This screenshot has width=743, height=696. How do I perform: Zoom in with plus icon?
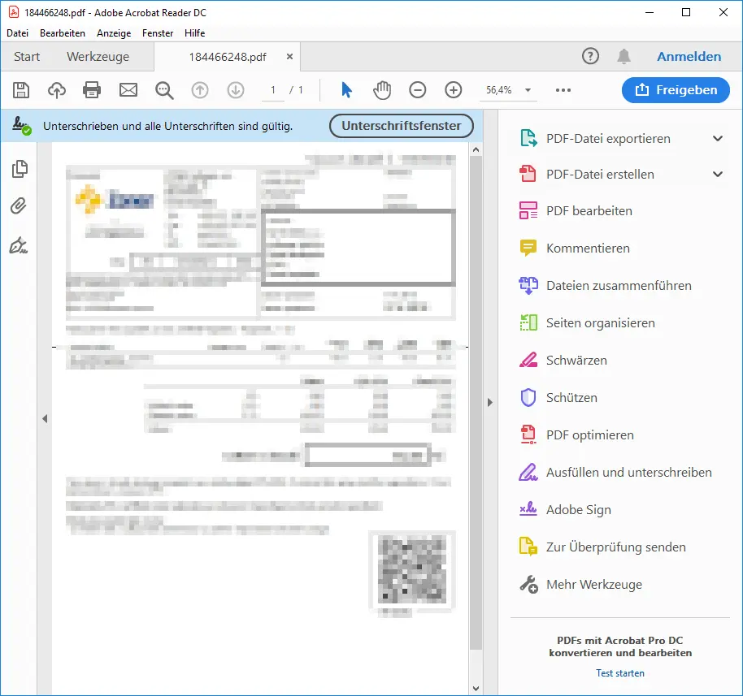tap(454, 90)
